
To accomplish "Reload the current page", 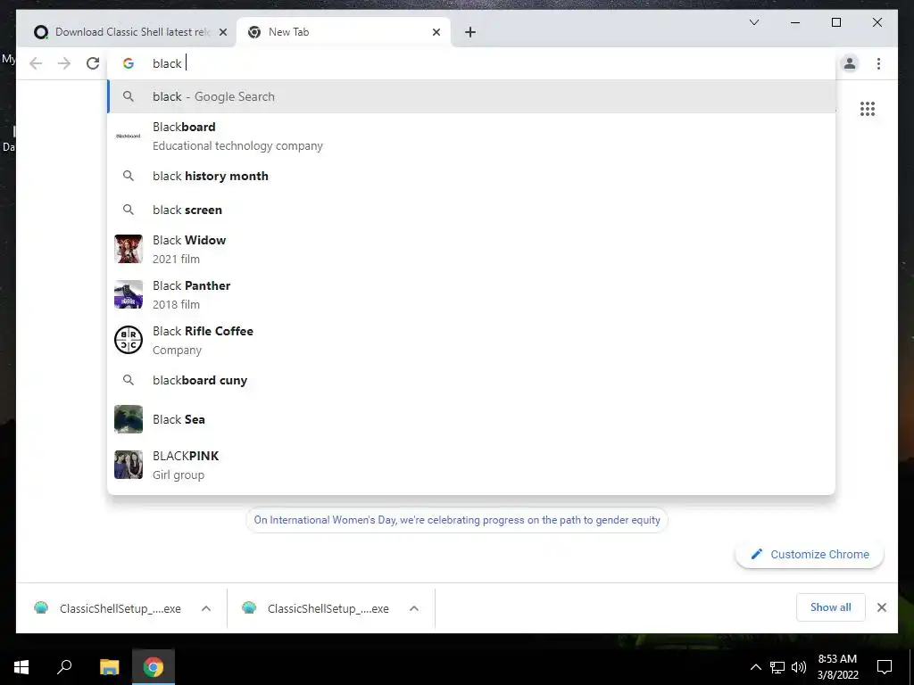I will coord(93,63).
